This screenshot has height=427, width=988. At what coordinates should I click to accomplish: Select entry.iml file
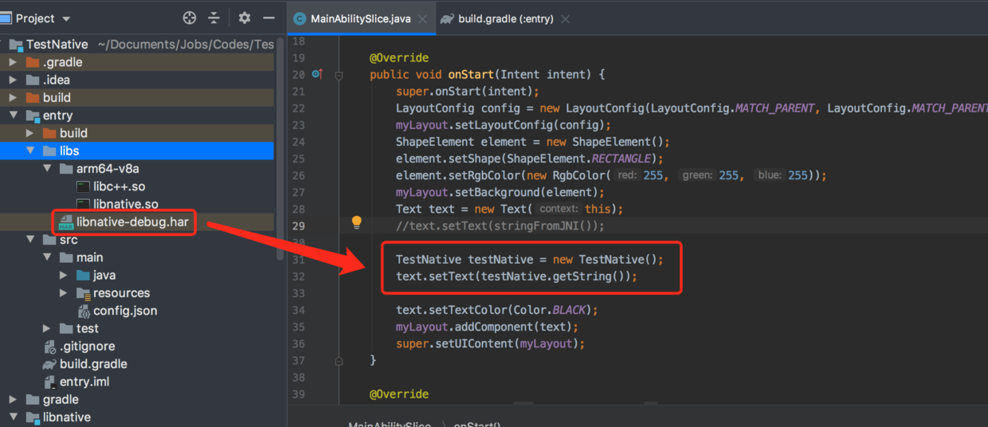(x=84, y=382)
